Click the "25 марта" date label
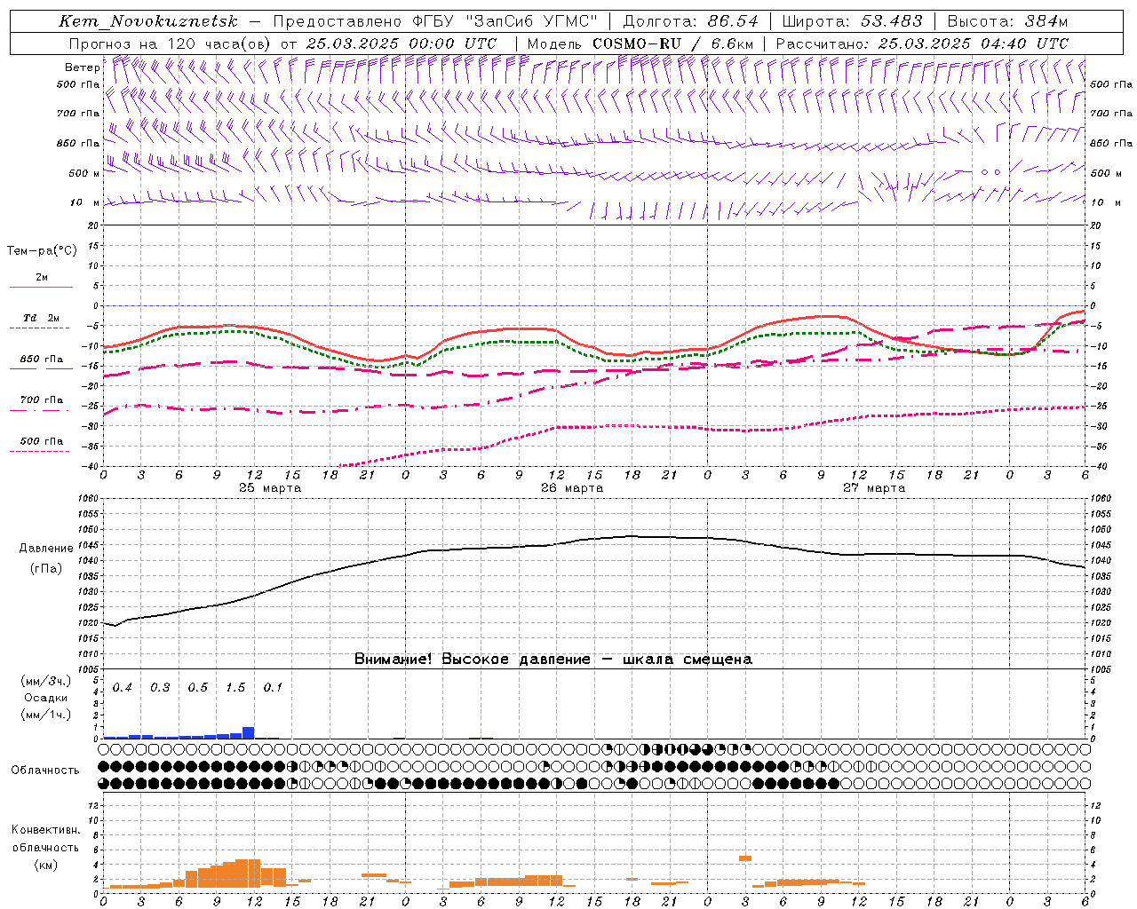The width and height of the screenshot is (1137, 909). pos(270,488)
